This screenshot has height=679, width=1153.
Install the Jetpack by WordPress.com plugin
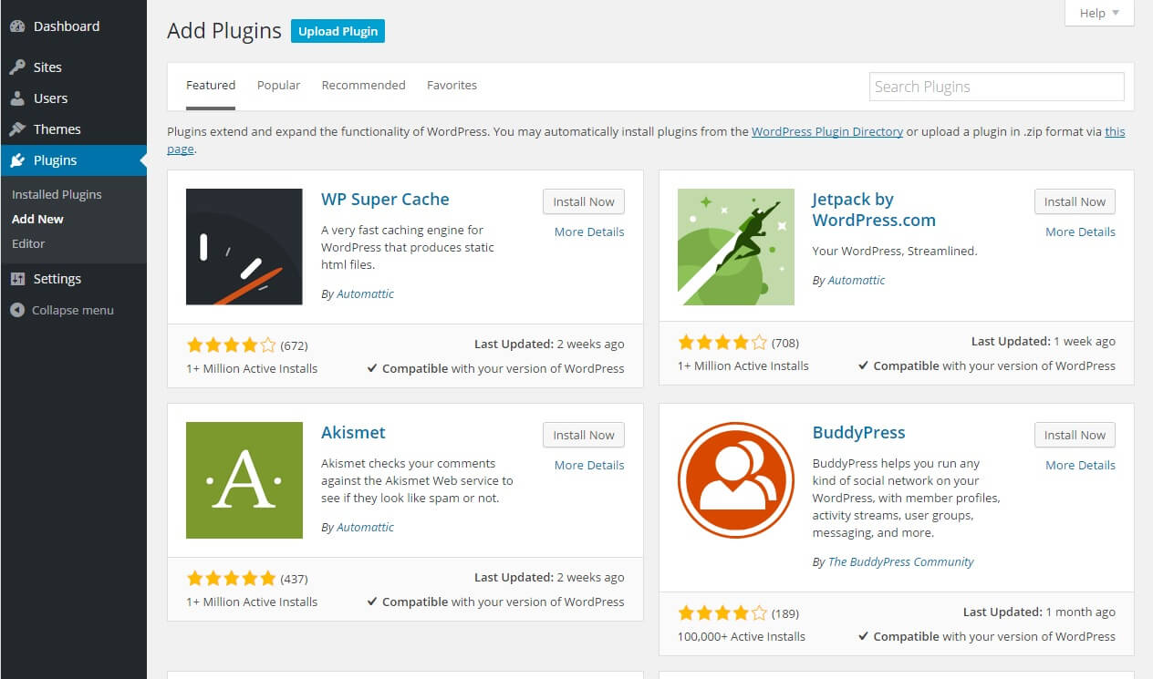pos(1075,201)
